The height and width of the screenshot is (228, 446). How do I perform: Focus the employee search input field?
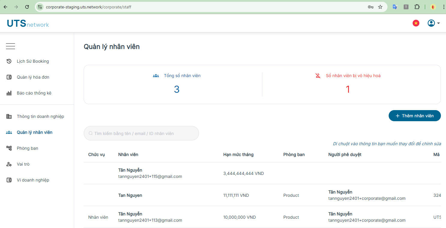coord(141,133)
